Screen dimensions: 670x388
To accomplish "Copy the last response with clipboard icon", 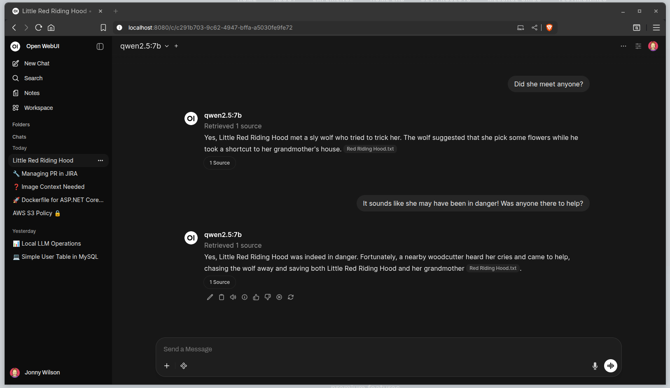I will [222, 297].
